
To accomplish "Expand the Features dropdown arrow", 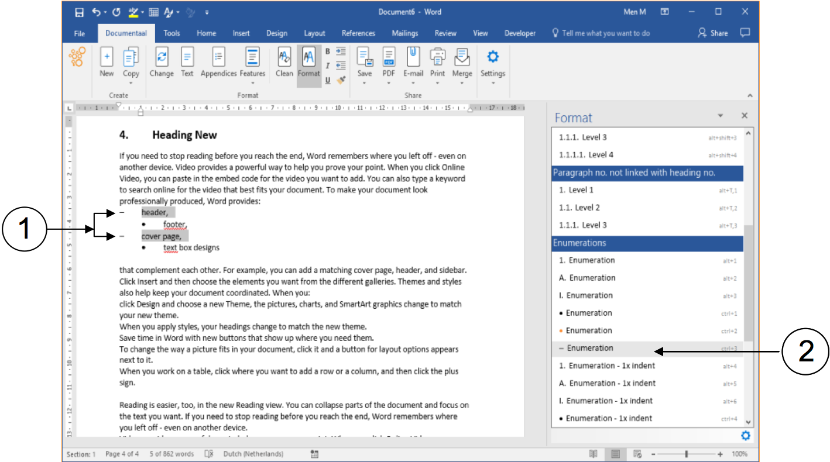I will (252, 83).
